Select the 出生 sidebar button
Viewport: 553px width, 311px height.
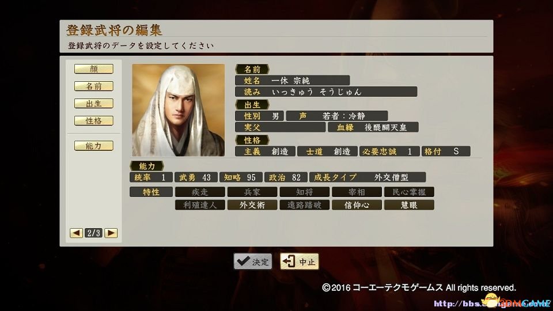94,103
